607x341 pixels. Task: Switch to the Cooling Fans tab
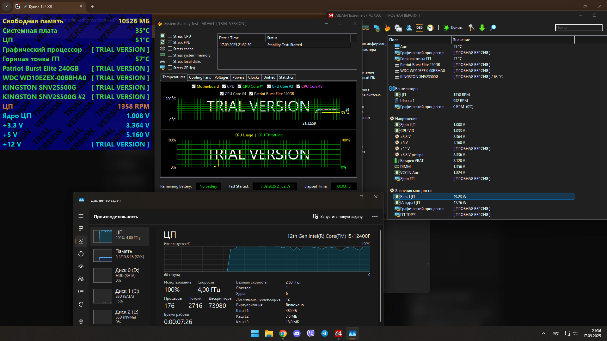pos(200,77)
